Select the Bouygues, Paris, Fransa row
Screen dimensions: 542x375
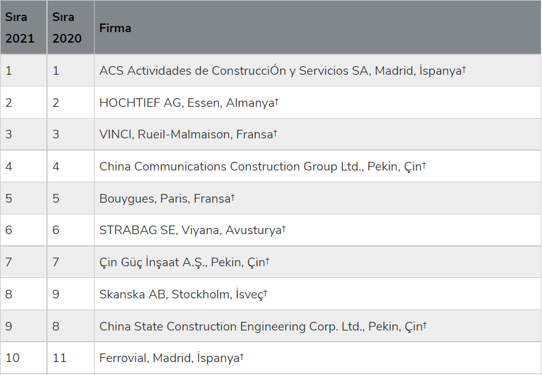pos(165,198)
